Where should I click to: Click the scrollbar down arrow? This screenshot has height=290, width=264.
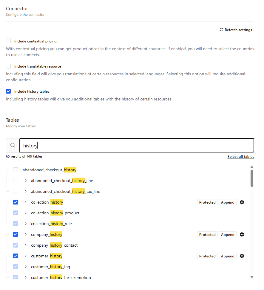[x=252, y=277]
